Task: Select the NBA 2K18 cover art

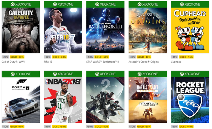Action: 63,100
